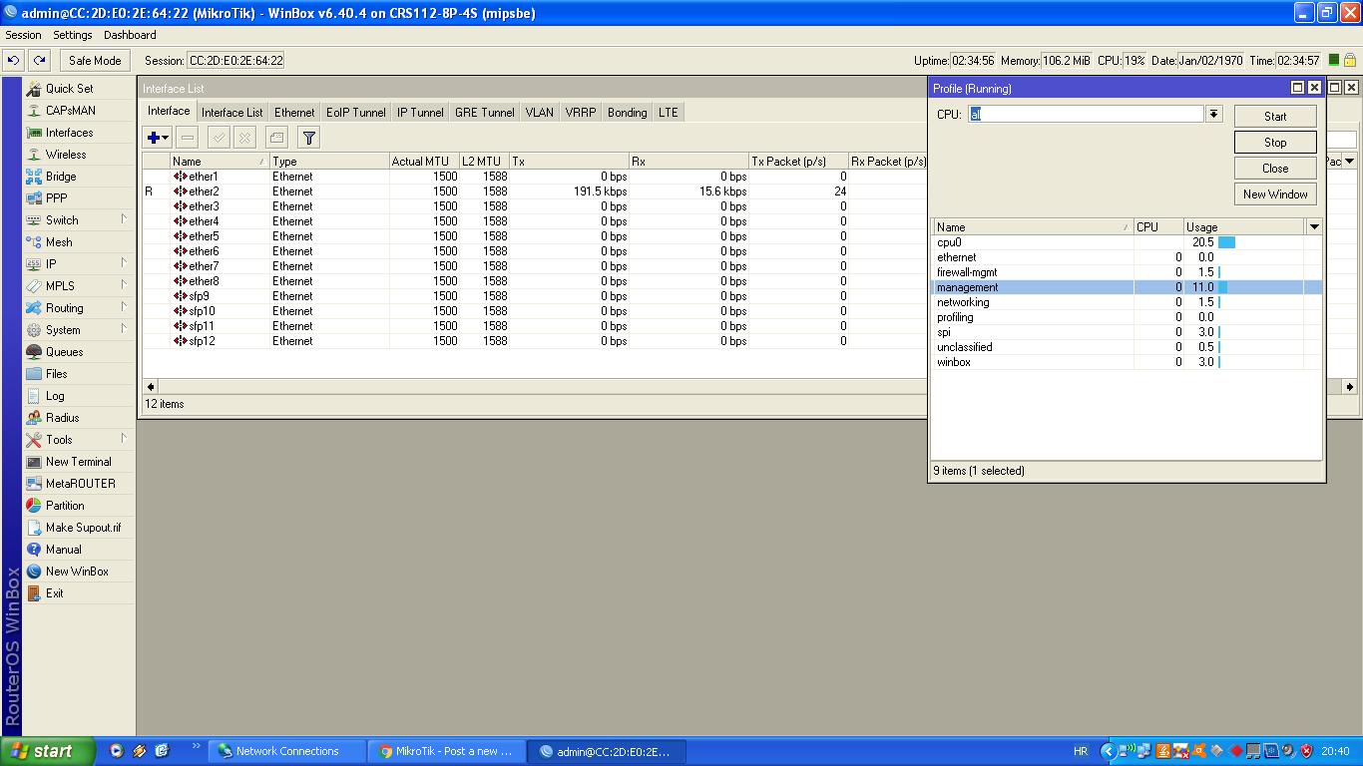Open the Dashboard menu

pos(130,35)
